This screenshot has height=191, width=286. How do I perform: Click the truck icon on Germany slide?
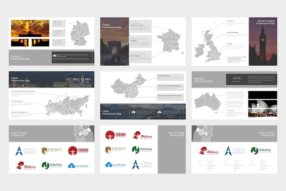[x=55, y=55]
